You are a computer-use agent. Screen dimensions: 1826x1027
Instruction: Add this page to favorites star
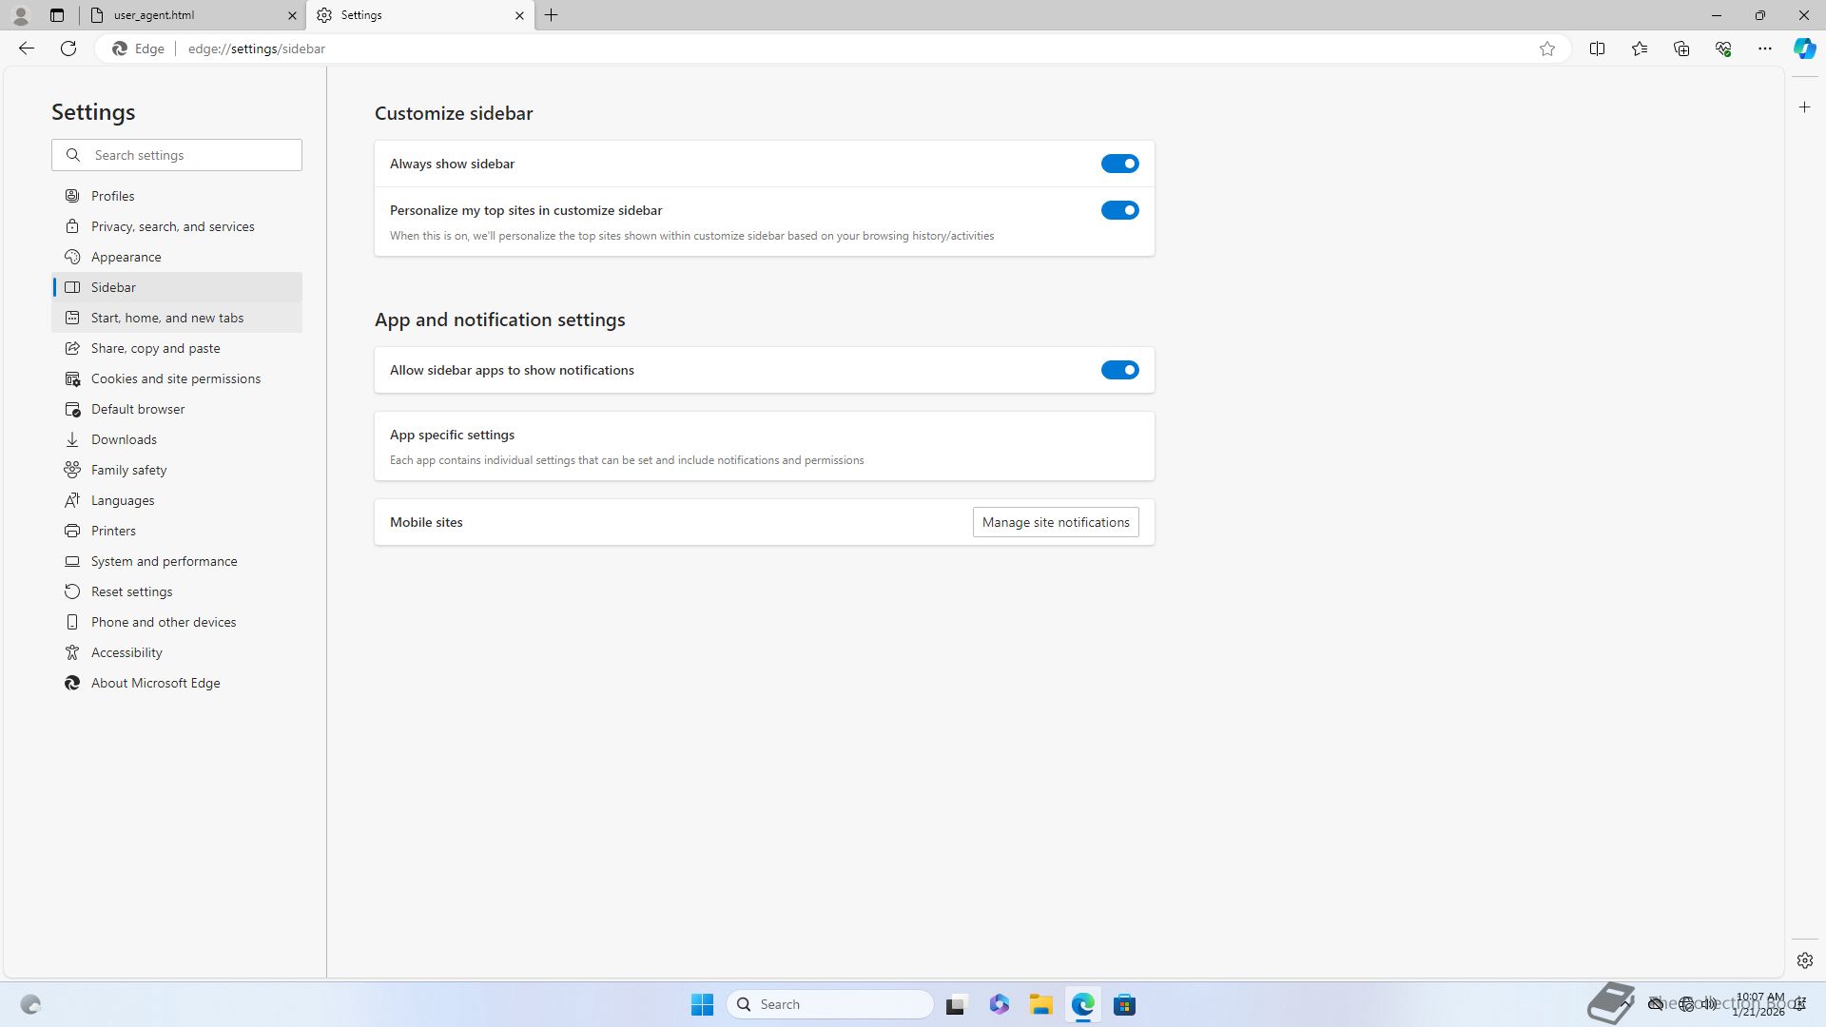[x=1547, y=48]
